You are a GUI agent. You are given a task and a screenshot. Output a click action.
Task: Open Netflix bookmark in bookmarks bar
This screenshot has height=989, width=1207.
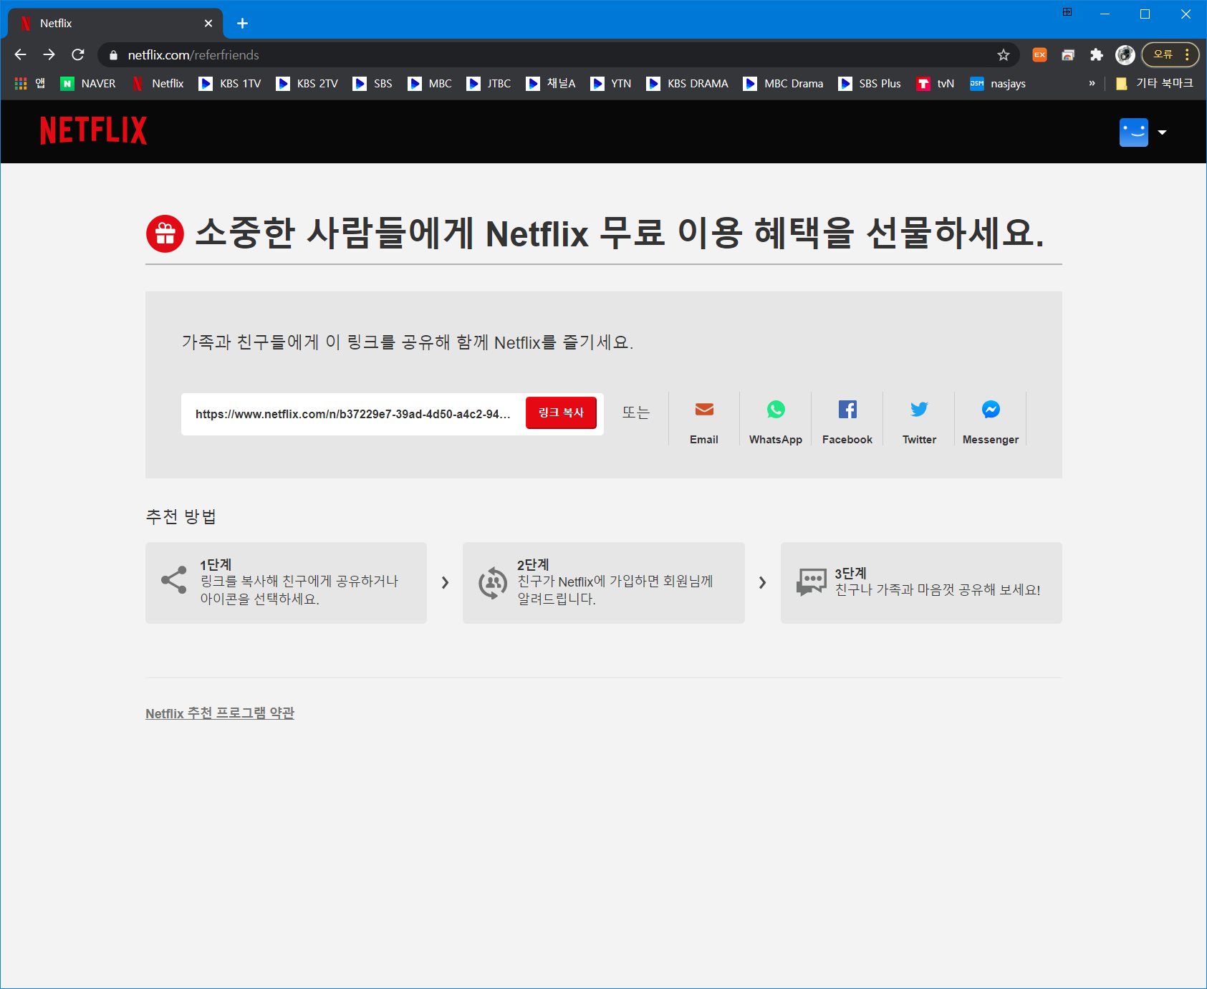158,84
